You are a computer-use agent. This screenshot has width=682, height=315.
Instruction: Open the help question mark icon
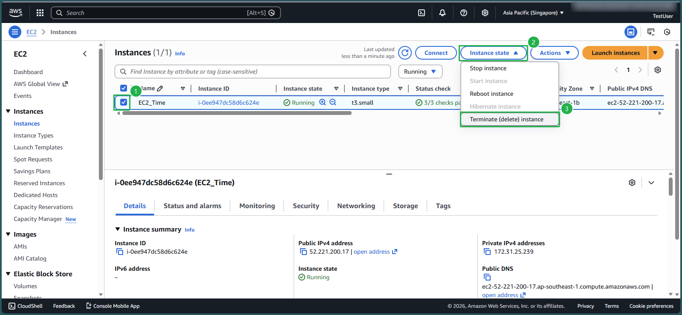(464, 13)
